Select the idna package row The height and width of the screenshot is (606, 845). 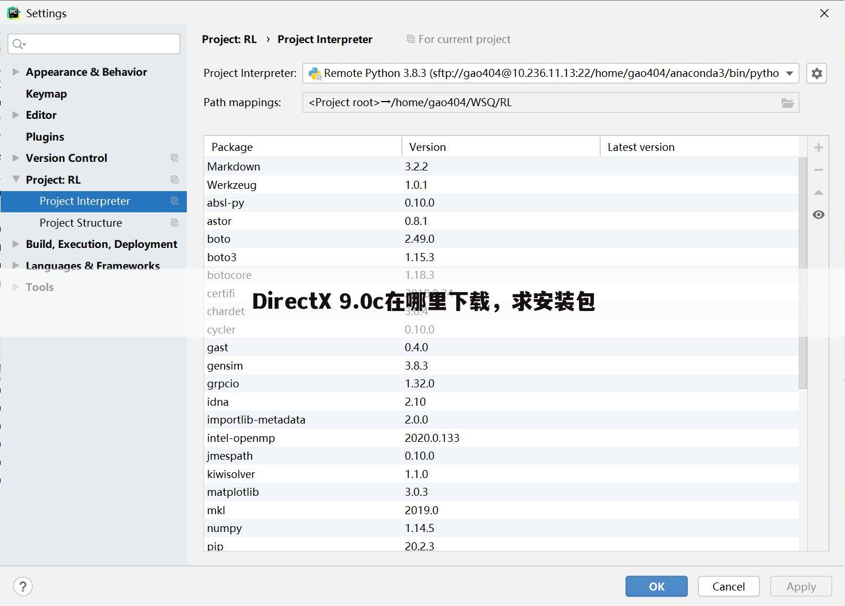coord(501,402)
